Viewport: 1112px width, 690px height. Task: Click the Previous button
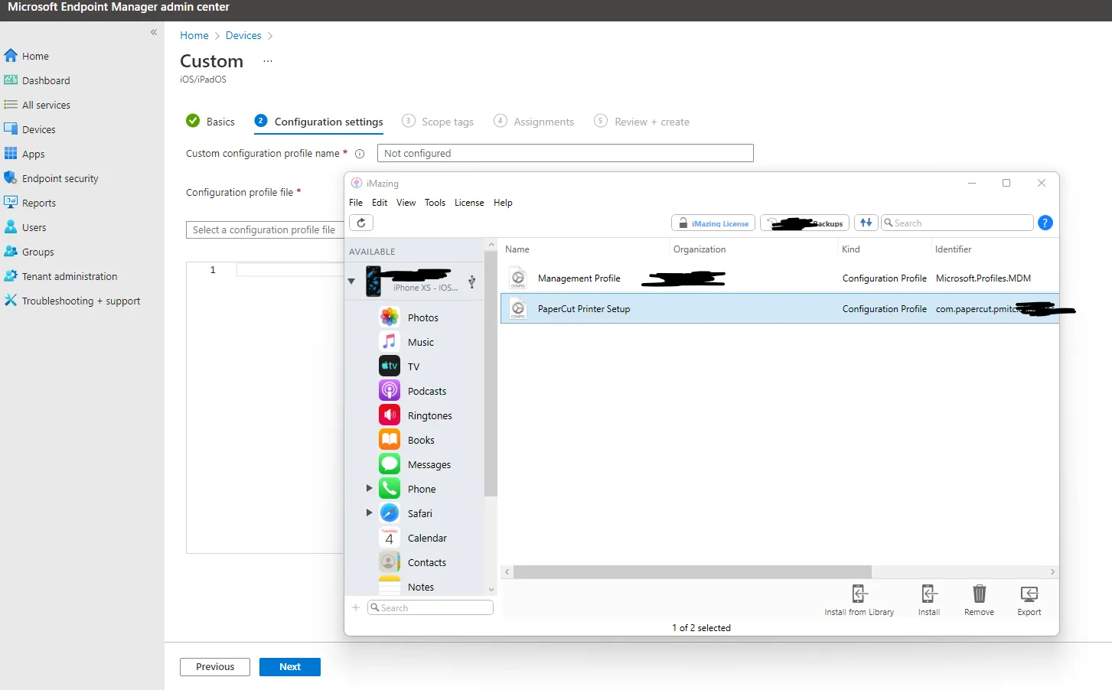pyautogui.click(x=215, y=667)
